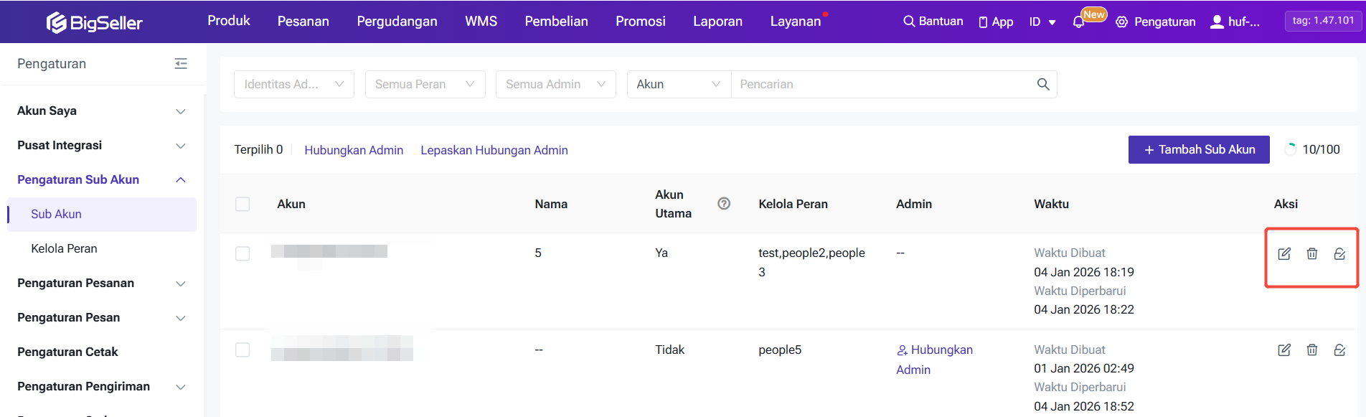1366x417 pixels.
Task: Check the first sub account row checkbox
Action: [242, 253]
